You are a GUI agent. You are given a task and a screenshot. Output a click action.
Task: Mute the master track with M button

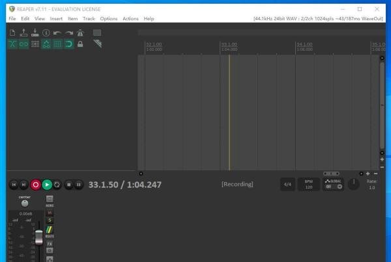[x=50, y=213]
